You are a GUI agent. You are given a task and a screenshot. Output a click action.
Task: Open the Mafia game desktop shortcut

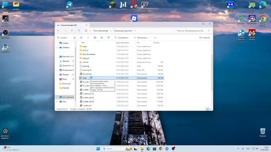point(134,5)
